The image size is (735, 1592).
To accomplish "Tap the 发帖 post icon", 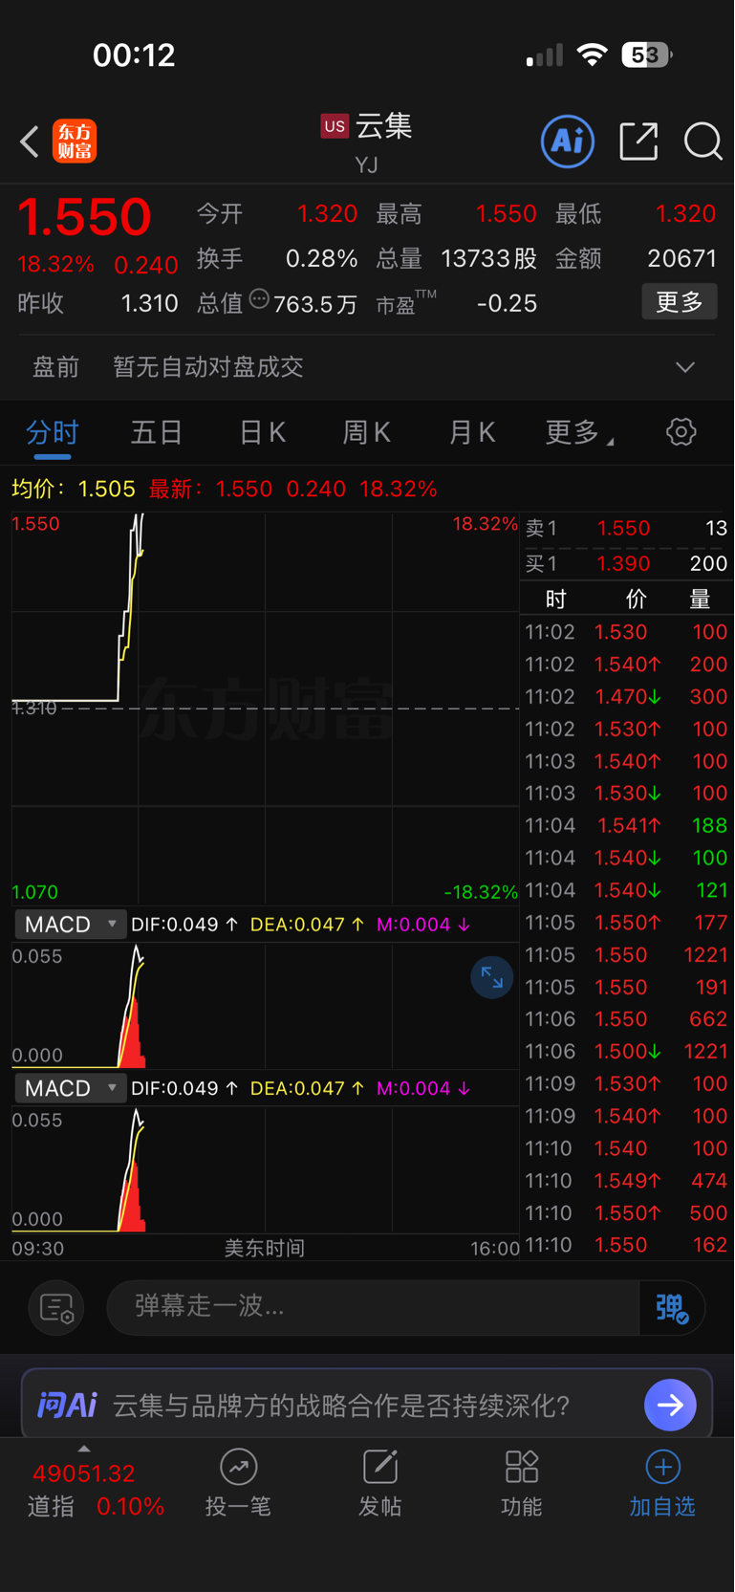I will point(379,1467).
